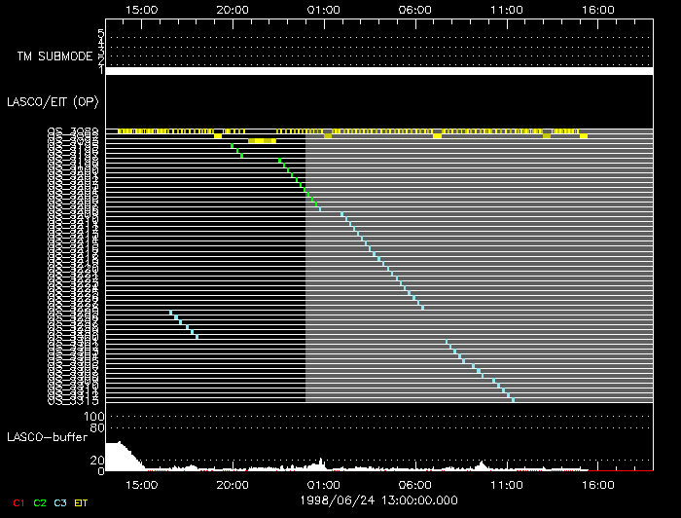The width and height of the screenshot is (681, 518).
Task: Select the 01:00 label on top axis
Action: [x=323, y=9]
